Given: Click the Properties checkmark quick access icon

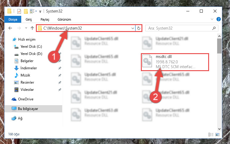Looking at the screenshot, I should pos(19,11).
